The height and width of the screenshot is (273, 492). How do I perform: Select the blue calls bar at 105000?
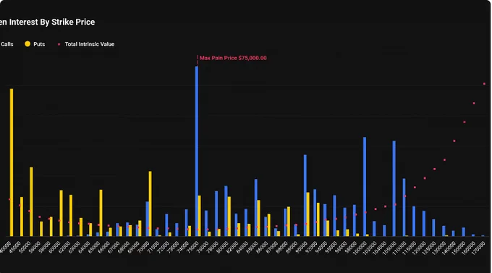point(394,188)
